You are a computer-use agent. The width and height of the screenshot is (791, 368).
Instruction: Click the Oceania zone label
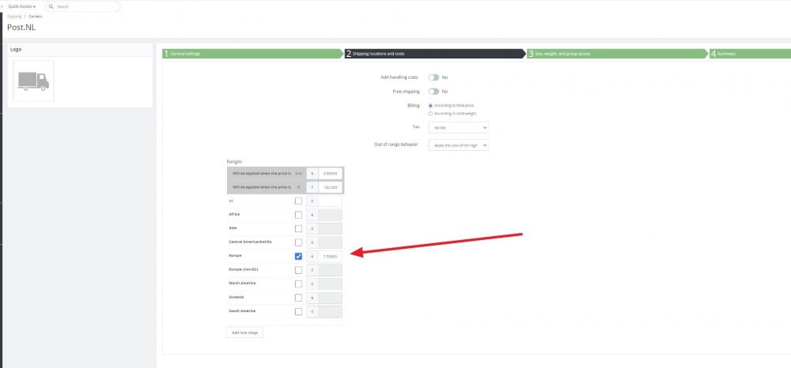point(236,297)
